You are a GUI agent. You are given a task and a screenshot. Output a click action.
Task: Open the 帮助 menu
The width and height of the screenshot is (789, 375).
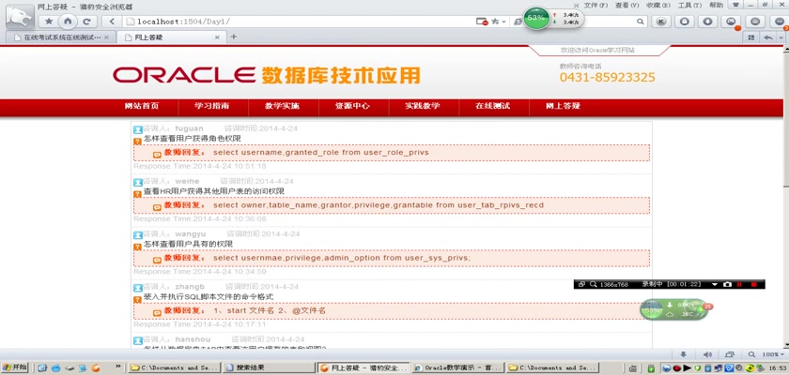point(716,5)
